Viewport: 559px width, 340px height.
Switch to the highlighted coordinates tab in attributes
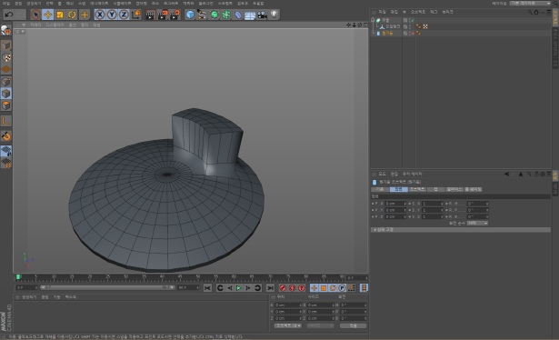pyautogui.click(x=399, y=189)
